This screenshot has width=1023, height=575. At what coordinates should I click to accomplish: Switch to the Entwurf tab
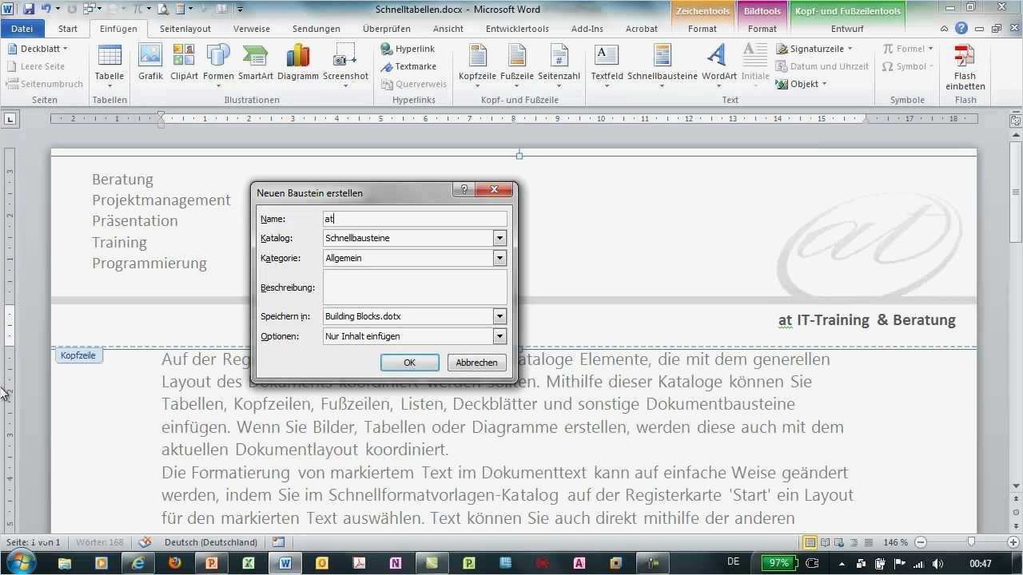tap(847, 29)
